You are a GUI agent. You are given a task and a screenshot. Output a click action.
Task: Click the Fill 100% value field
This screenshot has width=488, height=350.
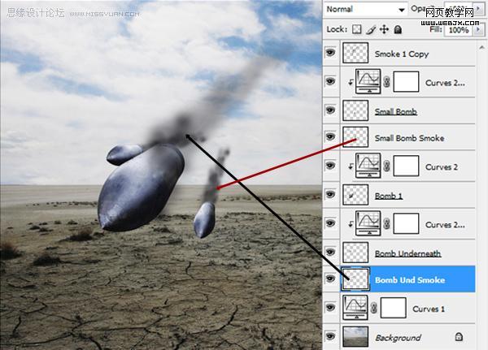click(x=459, y=30)
